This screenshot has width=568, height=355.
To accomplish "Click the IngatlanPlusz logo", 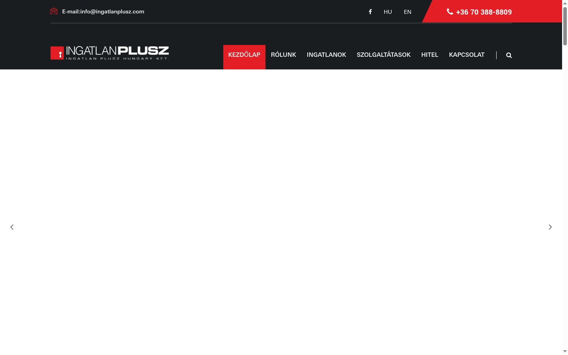I will point(110,53).
